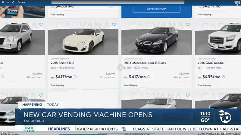
Task: Favorite the bottom-row listing under the E-Class card
Action: click(188, 95)
